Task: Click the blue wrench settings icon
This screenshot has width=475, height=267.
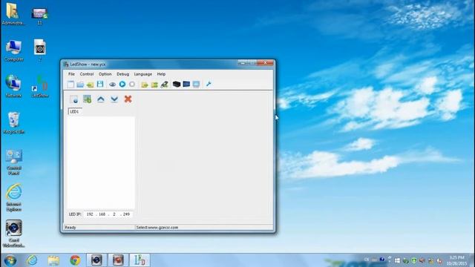Action: 209,84
